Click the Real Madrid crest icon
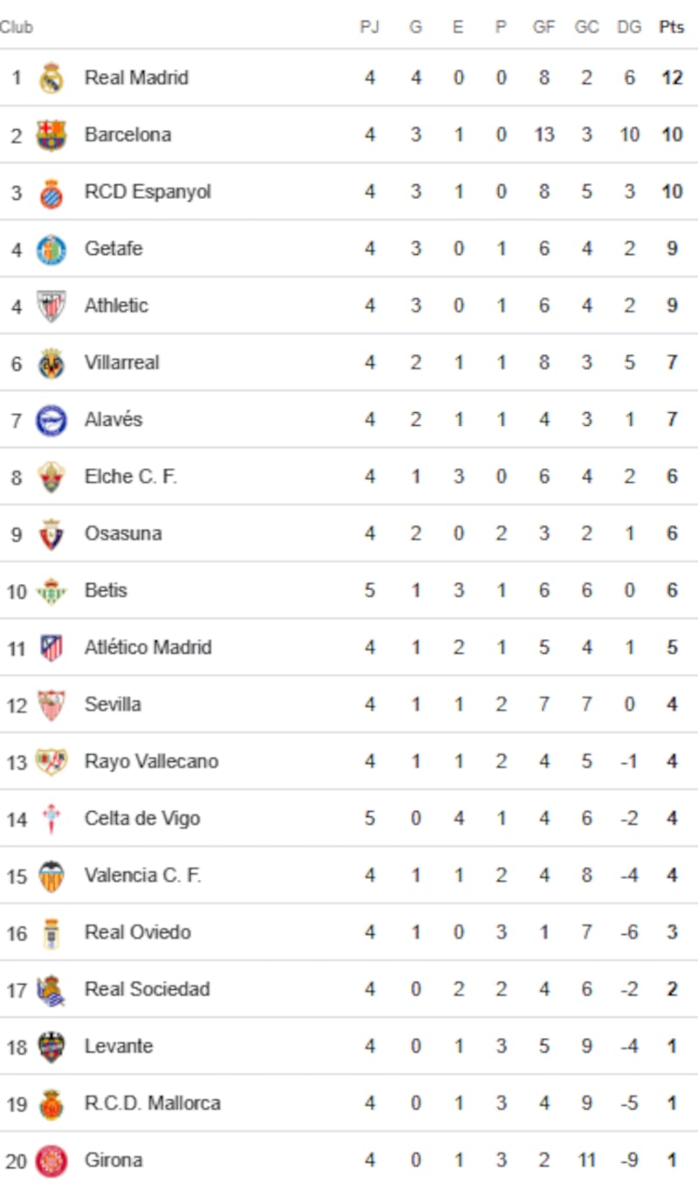 click(x=51, y=78)
